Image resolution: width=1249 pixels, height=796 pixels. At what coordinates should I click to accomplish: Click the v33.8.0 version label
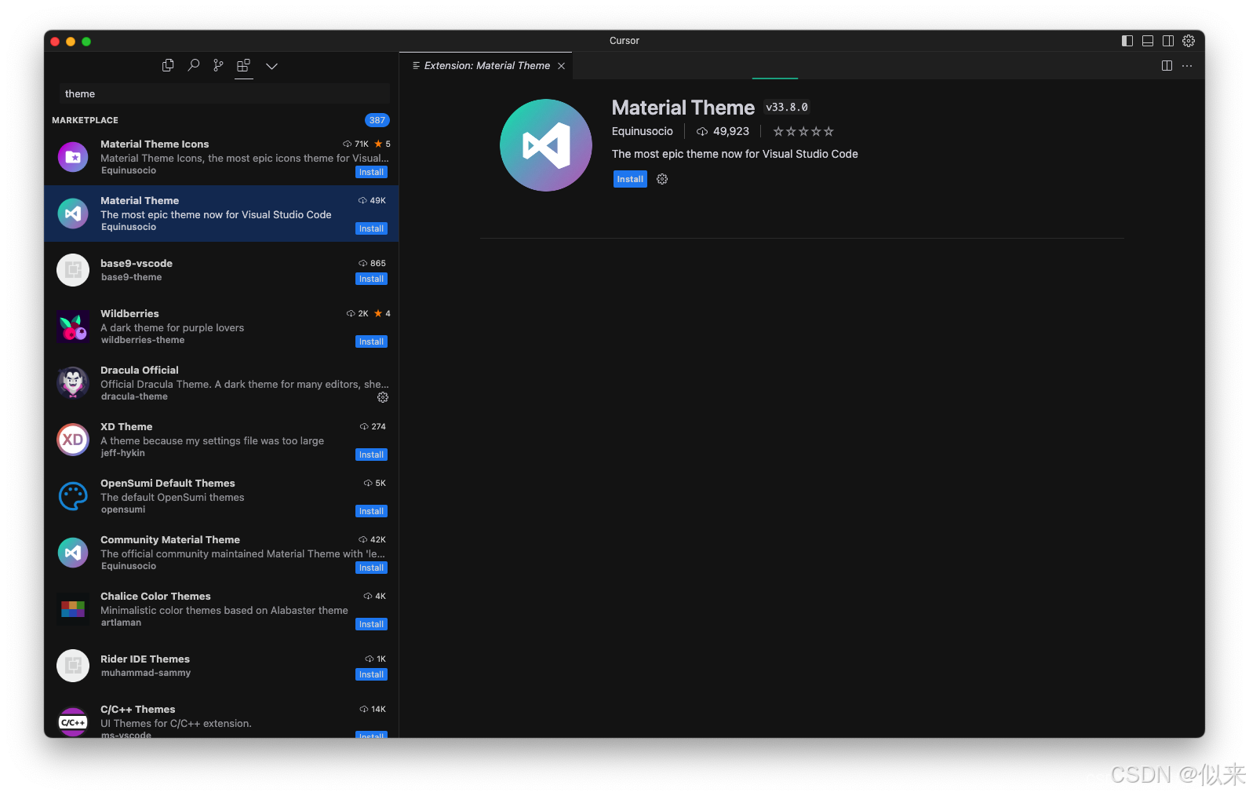point(787,108)
